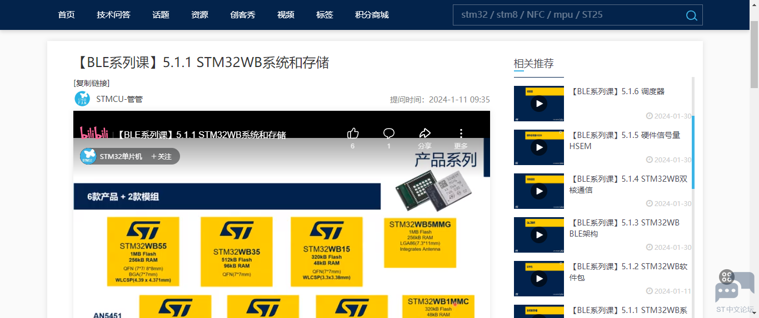
Task: Click the STM32WB15 product card
Action: [327, 252]
